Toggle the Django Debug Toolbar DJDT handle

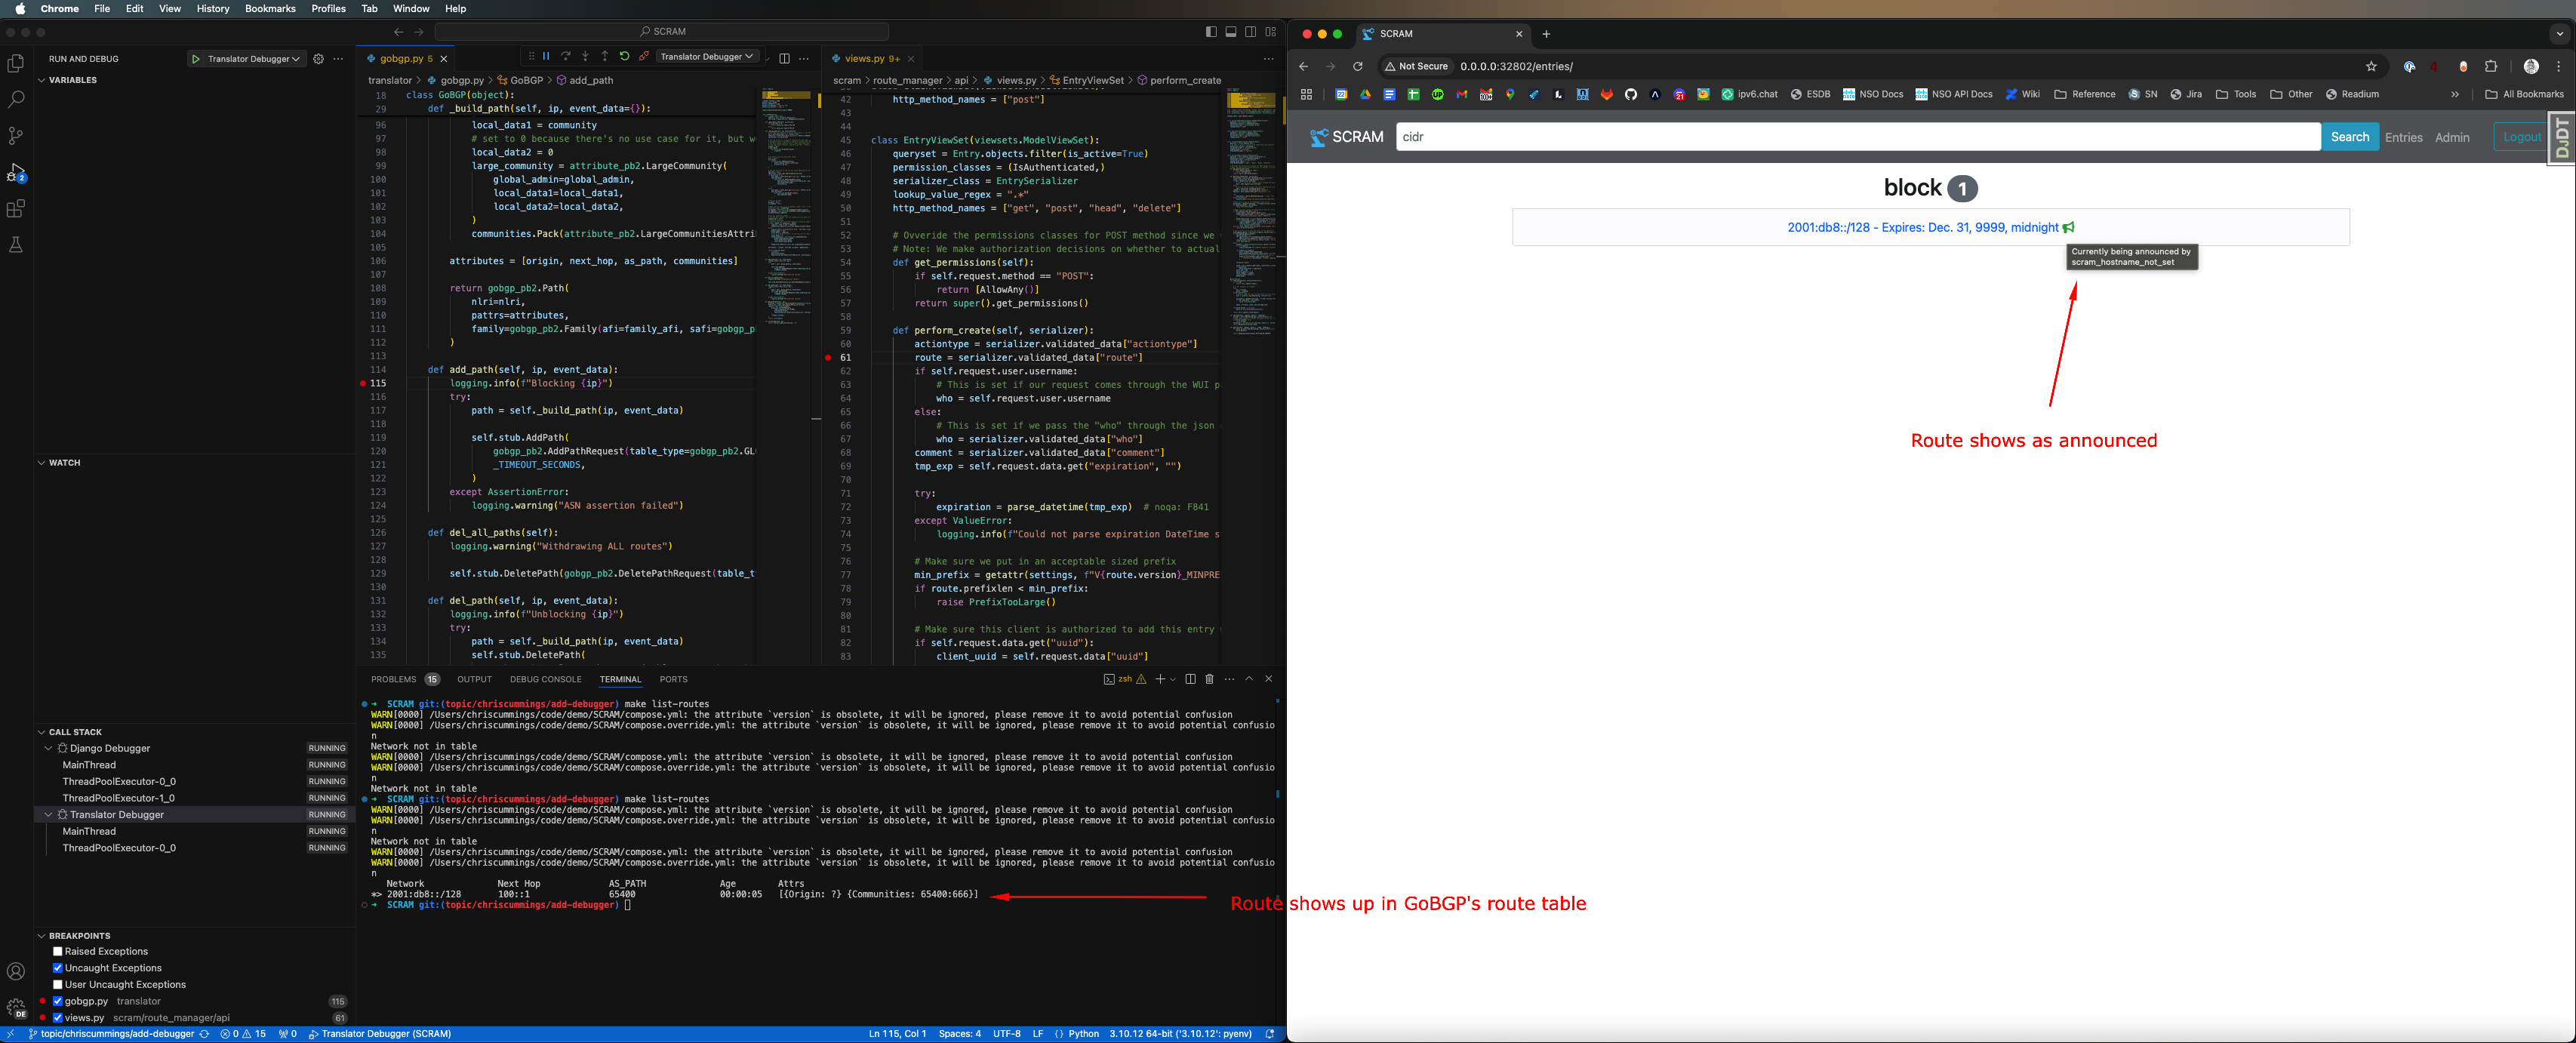pos(2562,138)
